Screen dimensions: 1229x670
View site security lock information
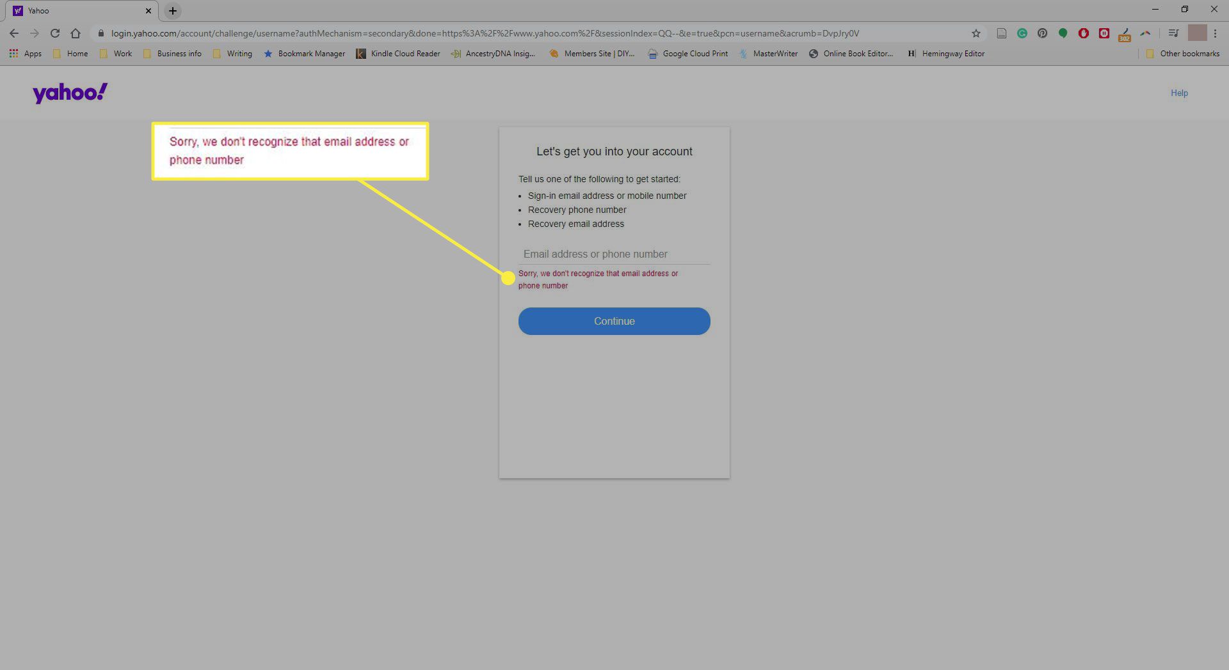[100, 33]
